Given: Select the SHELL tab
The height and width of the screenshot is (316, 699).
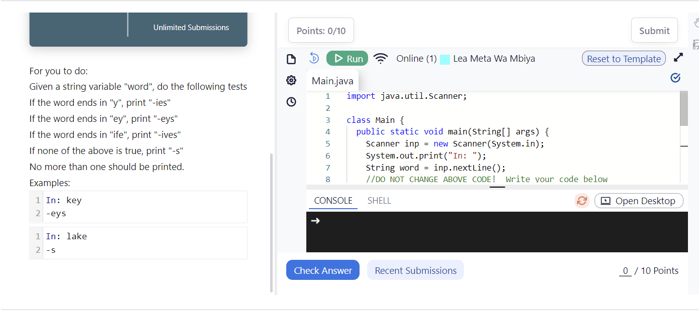Looking at the screenshot, I should coord(379,200).
